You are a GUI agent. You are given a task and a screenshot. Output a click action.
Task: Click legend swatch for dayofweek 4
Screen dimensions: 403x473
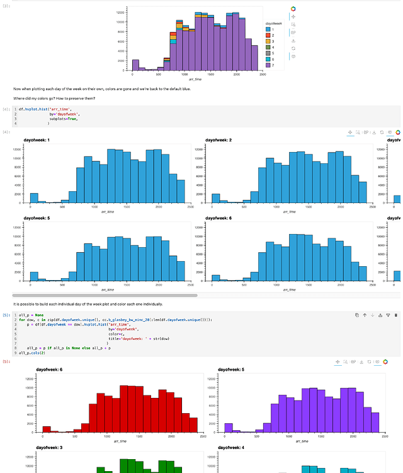[268, 47]
